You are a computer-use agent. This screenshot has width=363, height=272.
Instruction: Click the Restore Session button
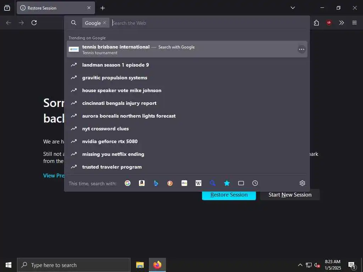point(229,195)
